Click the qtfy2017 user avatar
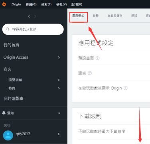The image size is (150, 144). coord(8,135)
